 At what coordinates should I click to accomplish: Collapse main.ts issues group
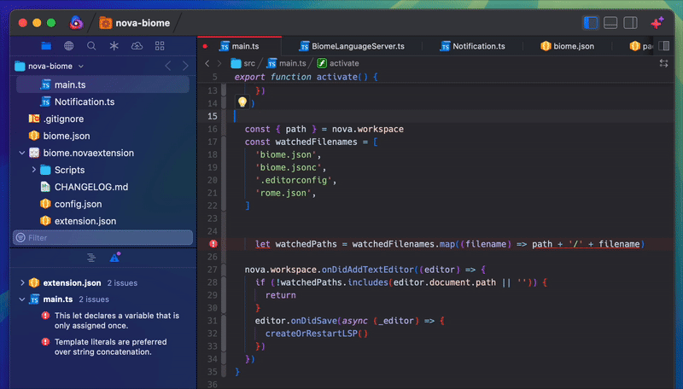click(22, 299)
